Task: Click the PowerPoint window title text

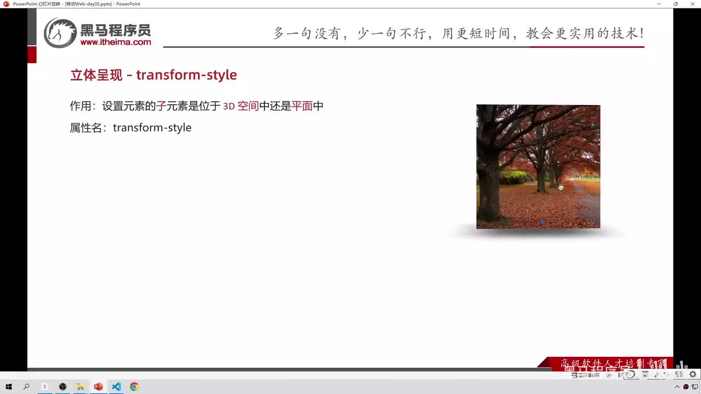Action: point(77,4)
